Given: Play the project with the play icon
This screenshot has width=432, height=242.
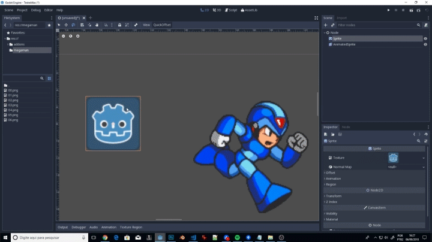Looking at the screenshot, I should [388, 10].
